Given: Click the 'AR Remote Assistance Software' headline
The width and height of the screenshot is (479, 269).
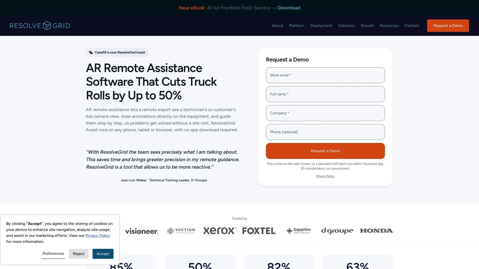Looking at the screenshot, I should 151,82.
